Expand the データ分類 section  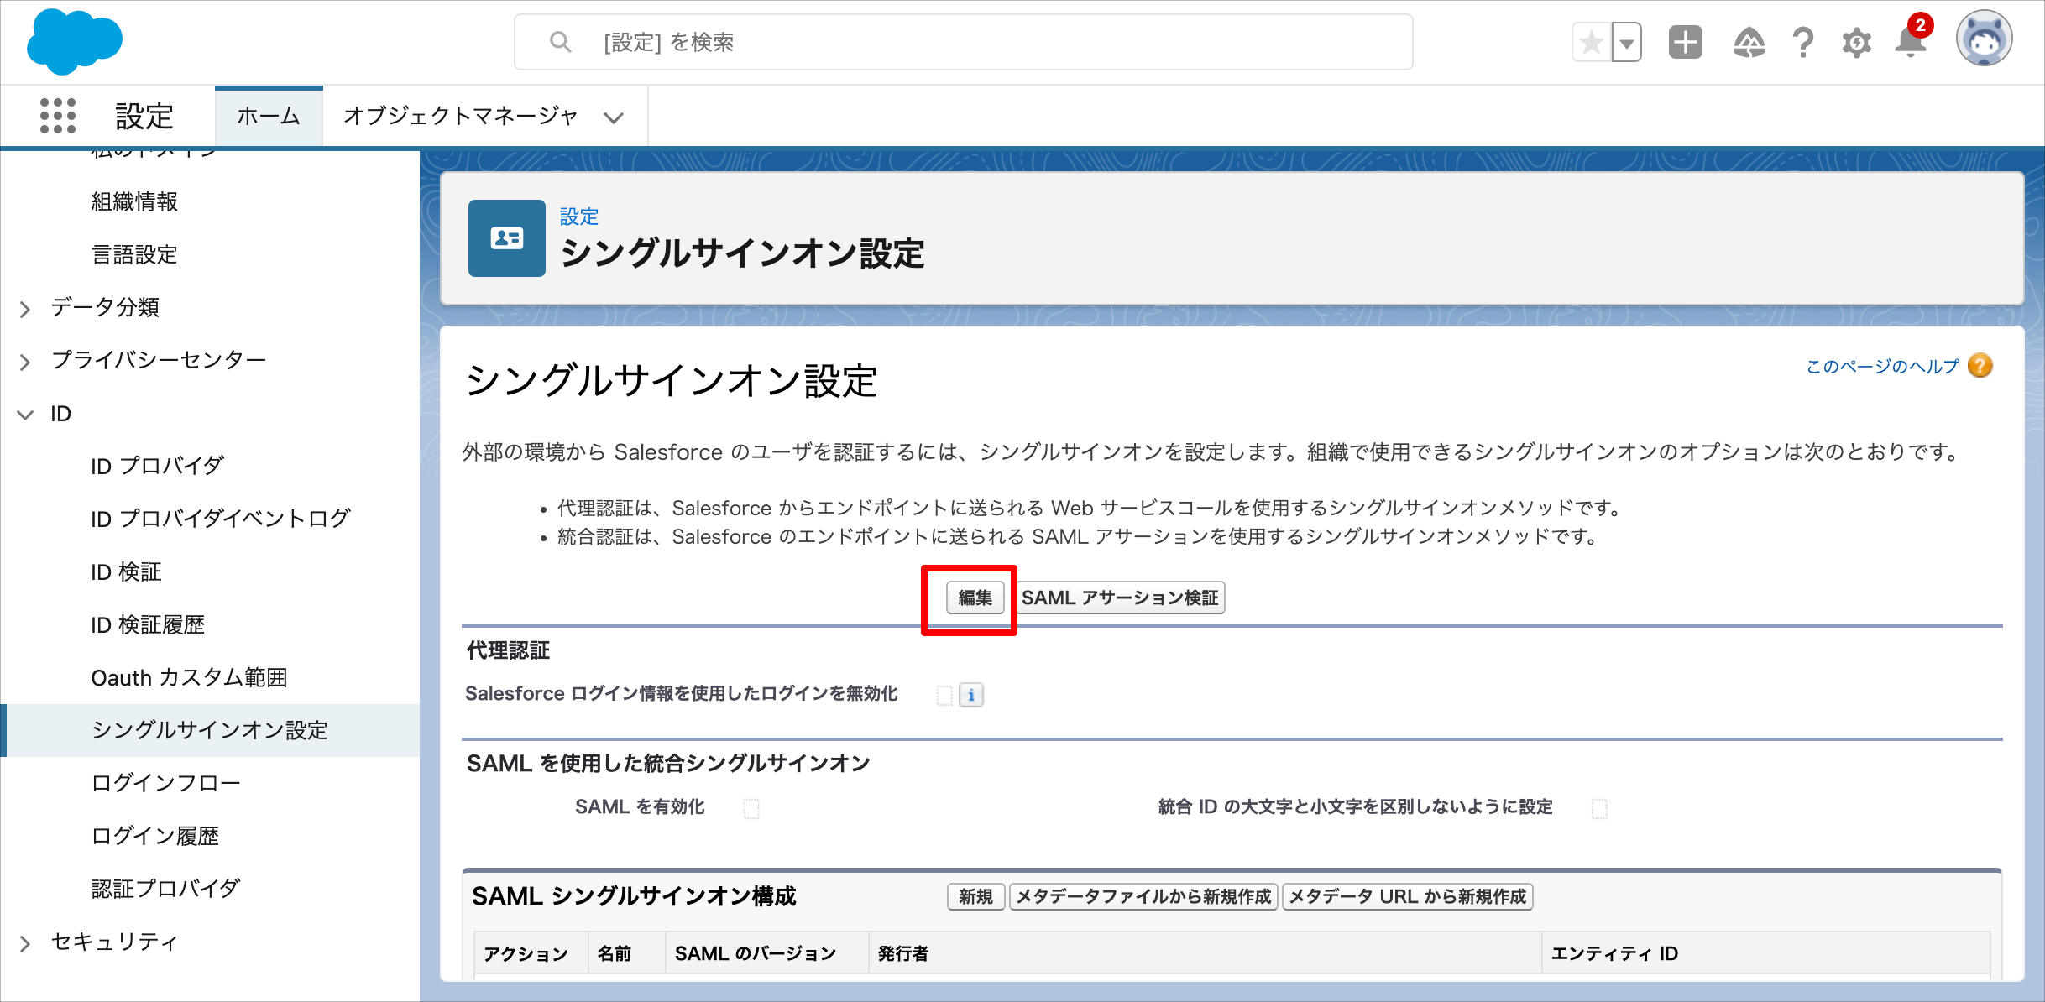[x=25, y=309]
